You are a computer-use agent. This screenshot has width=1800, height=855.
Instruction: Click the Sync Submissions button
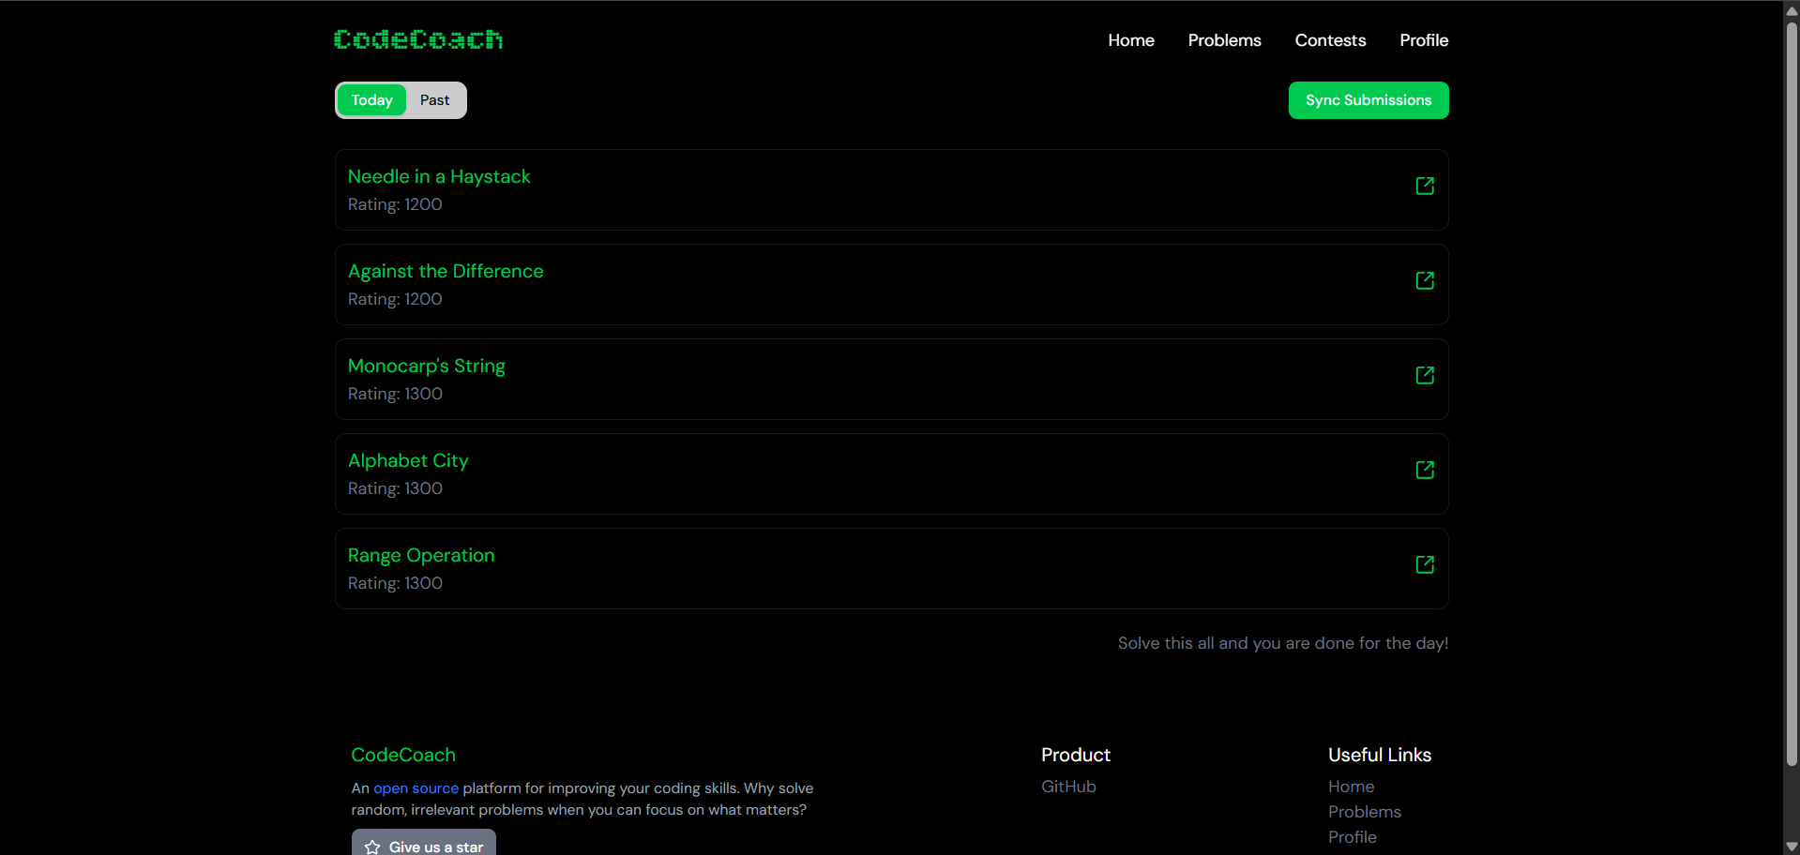(1369, 100)
